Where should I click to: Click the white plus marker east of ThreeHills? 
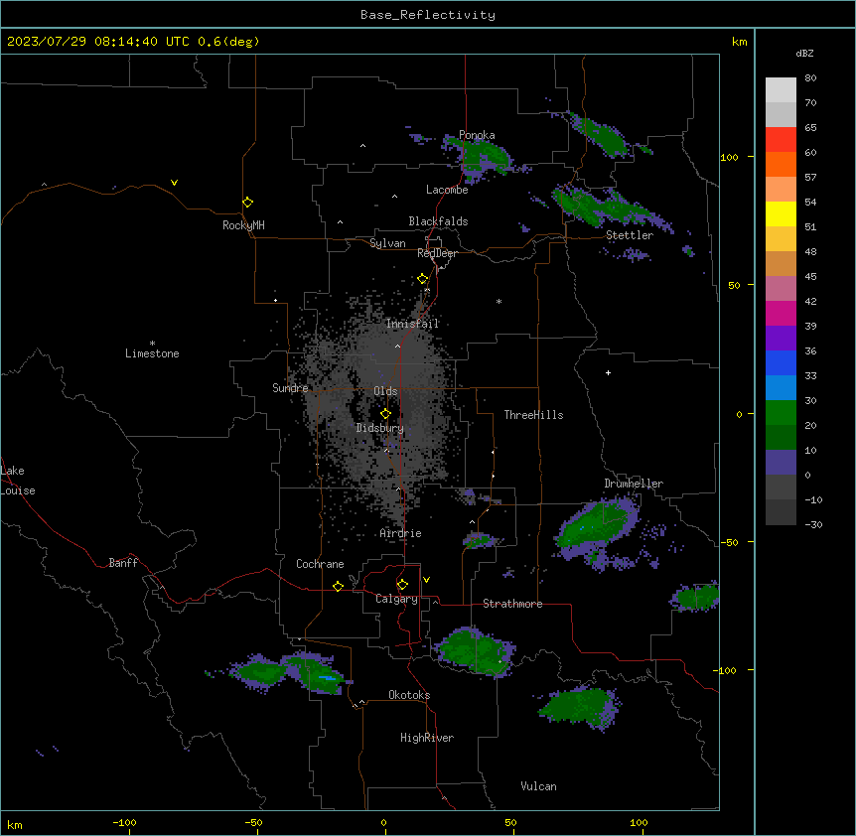608,372
